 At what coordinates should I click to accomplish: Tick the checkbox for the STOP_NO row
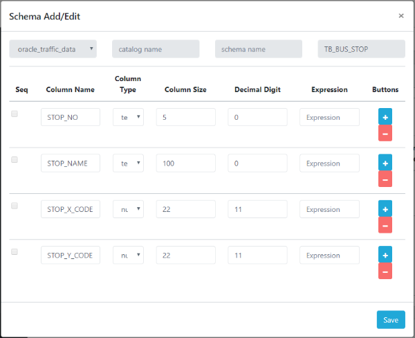[x=15, y=114]
